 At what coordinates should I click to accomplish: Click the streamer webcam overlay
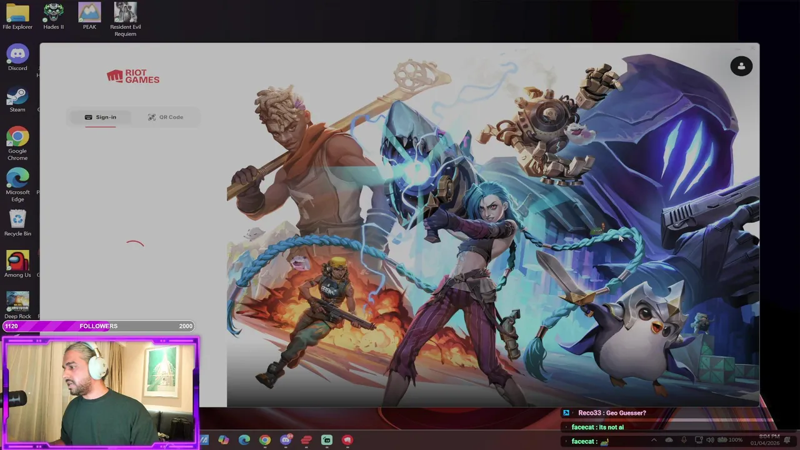pos(101,392)
